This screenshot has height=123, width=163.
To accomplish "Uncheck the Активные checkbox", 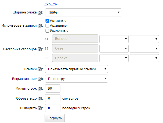I will [x=47, y=21].
